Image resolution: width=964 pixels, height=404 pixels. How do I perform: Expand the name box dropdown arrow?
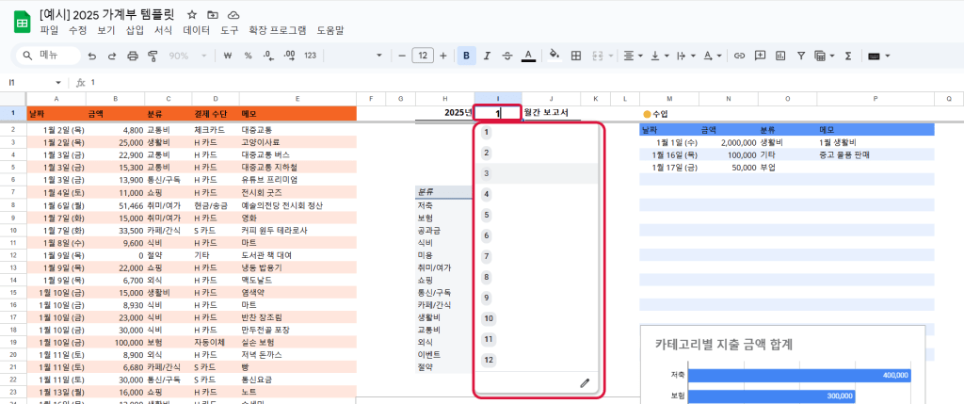coord(58,83)
